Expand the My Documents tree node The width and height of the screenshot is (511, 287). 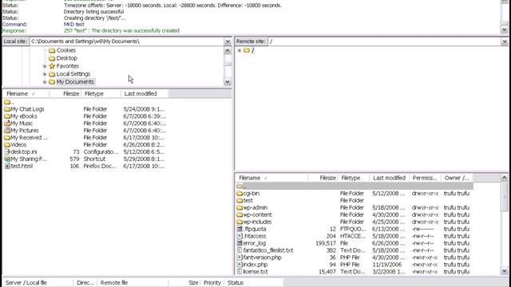(x=45, y=82)
